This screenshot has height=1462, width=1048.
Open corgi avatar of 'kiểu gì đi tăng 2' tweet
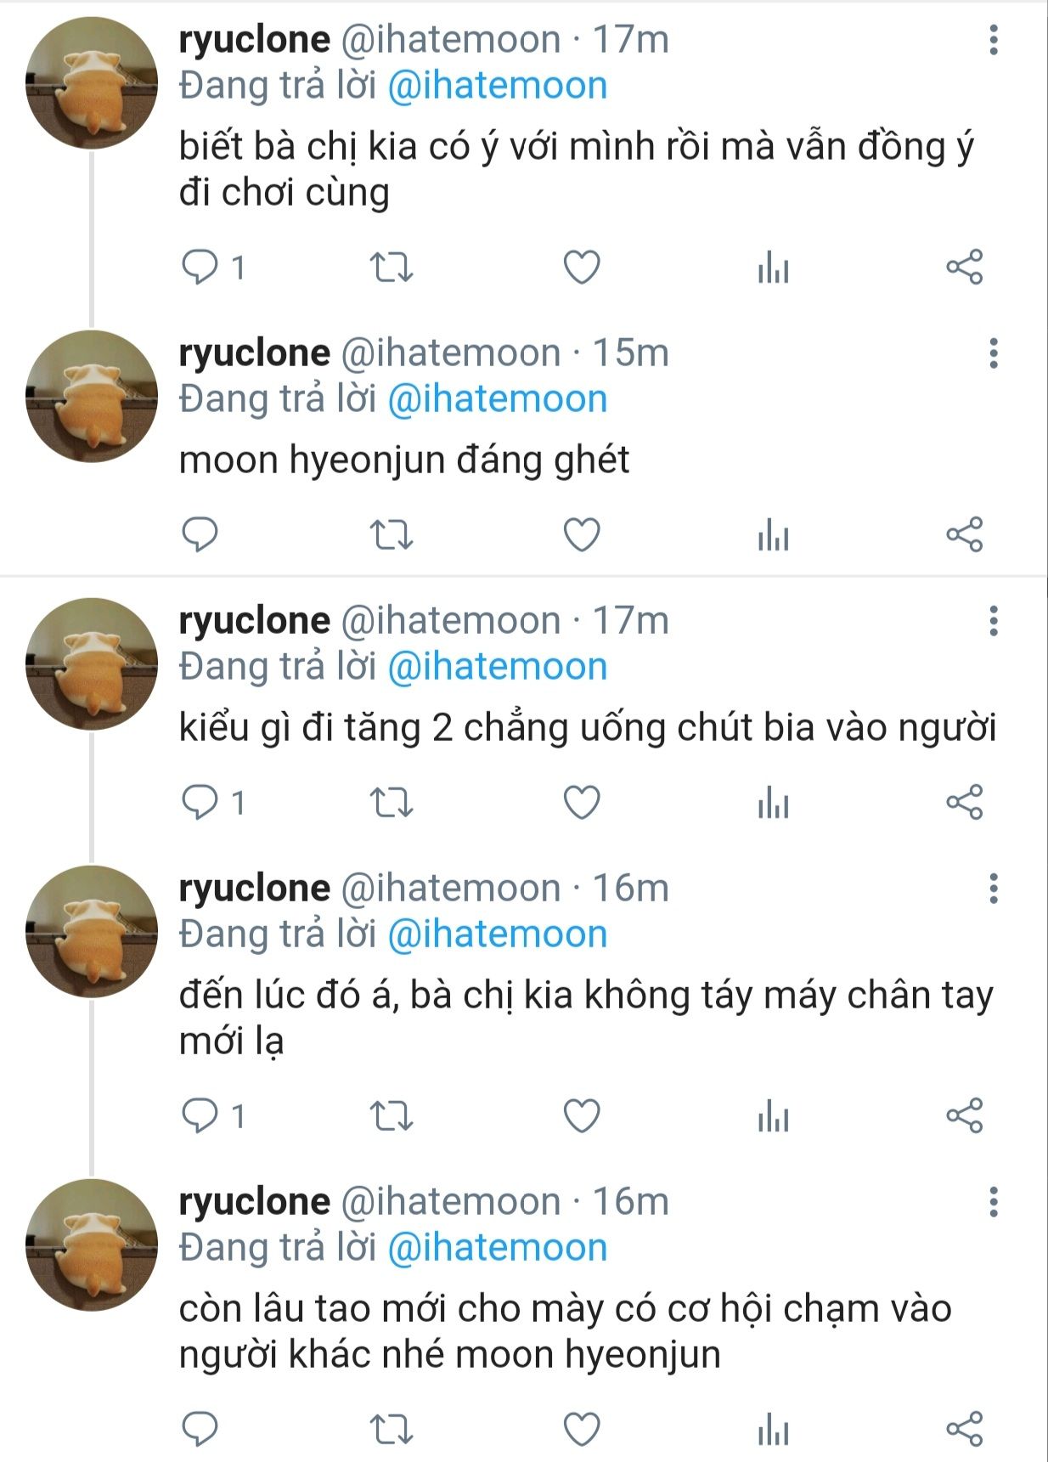tap(92, 664)
